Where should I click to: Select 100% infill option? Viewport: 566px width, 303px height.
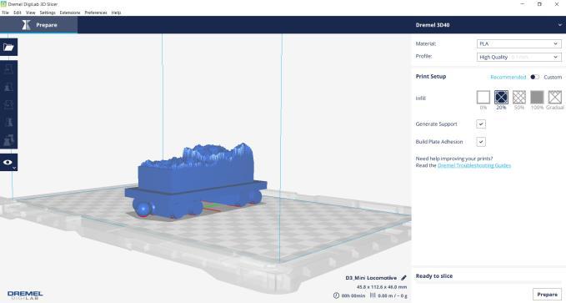click(x=537, y=97)
